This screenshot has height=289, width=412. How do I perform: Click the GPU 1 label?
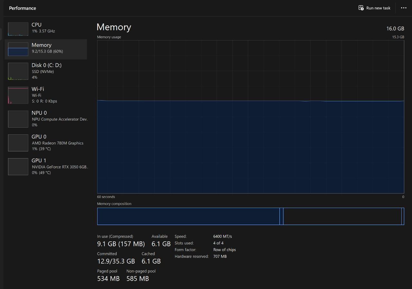pyautogui.click(x=39, y=160)
